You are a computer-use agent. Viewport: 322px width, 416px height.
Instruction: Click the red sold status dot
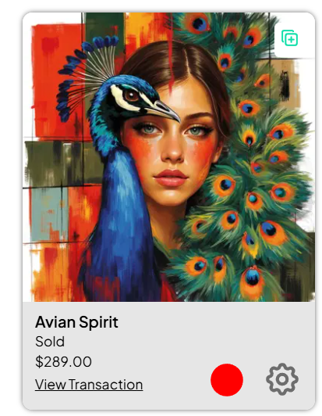(227, 380)
